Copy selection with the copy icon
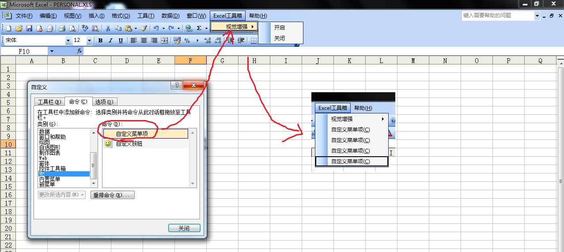Viewport: 564px width, 252px height. 117,28
